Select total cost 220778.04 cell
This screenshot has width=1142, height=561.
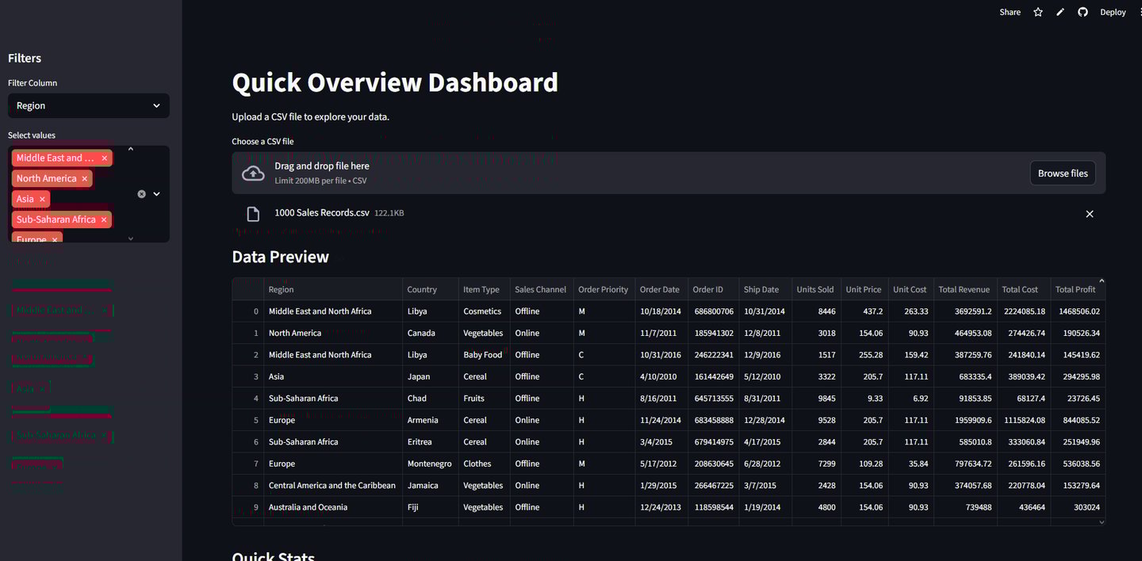click(x=1023, y=486)
